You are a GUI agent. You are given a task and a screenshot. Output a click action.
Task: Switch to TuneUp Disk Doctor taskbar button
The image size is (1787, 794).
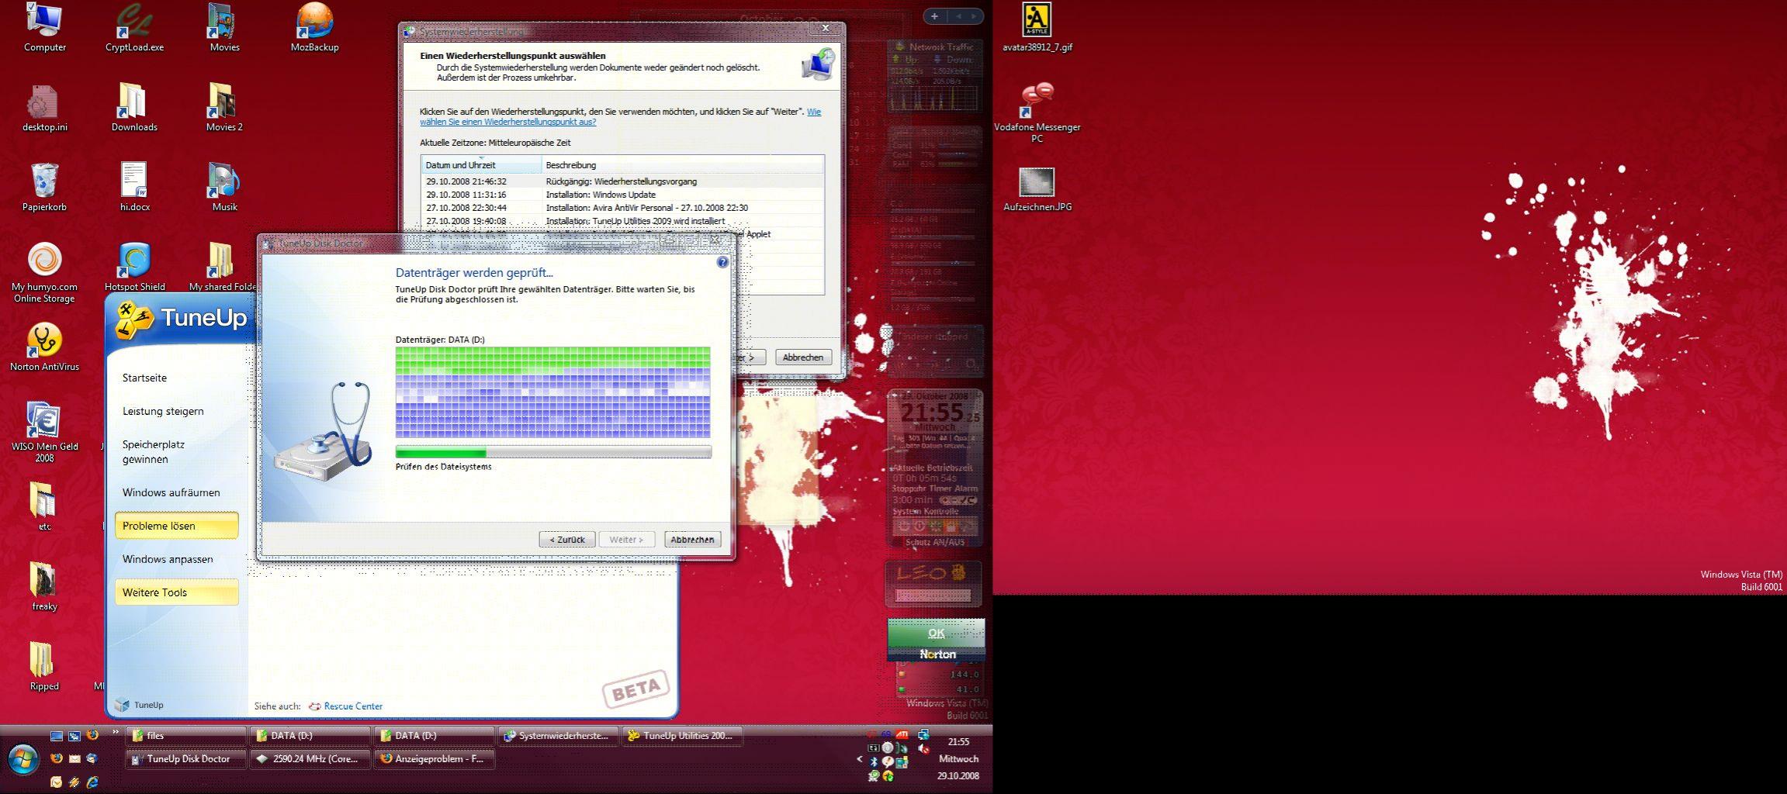tap(185, 758)
